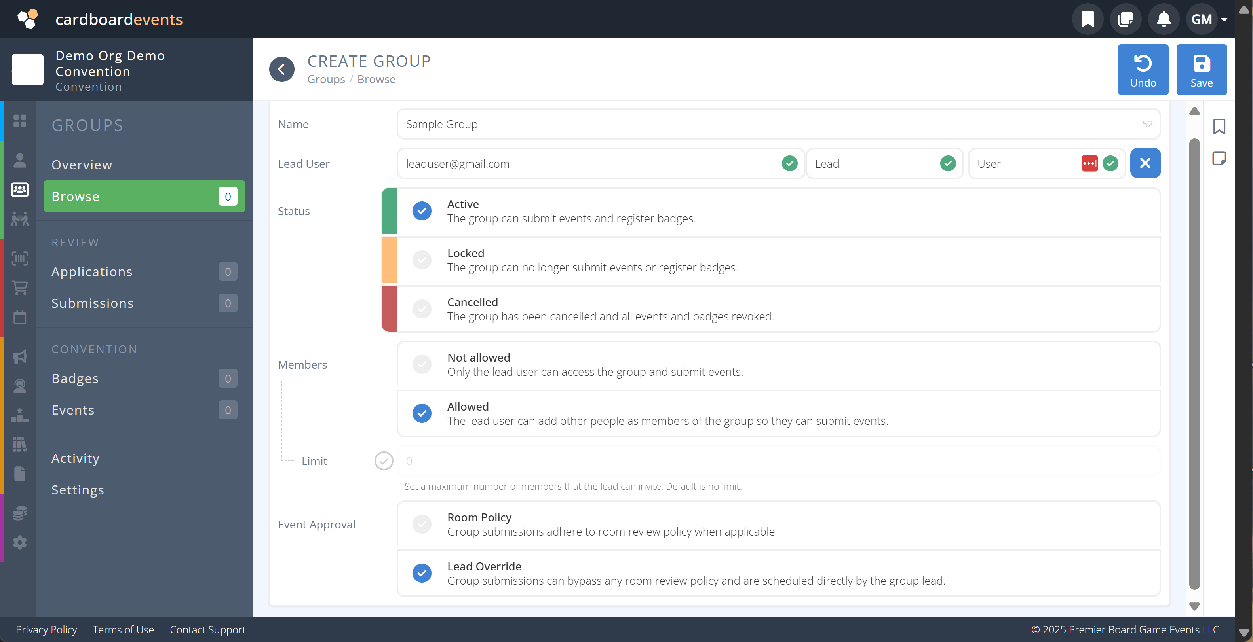Screen dimensions: 1253x642
Task: Open the dashboard grid icon in sidebar
Action: 19,121
